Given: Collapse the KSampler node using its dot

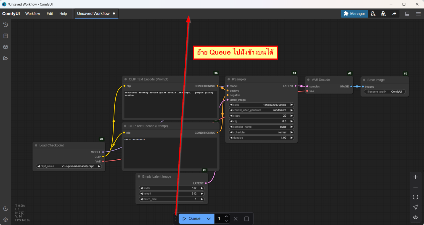Looking at the screenshot, I should click(x=229, y=79).
